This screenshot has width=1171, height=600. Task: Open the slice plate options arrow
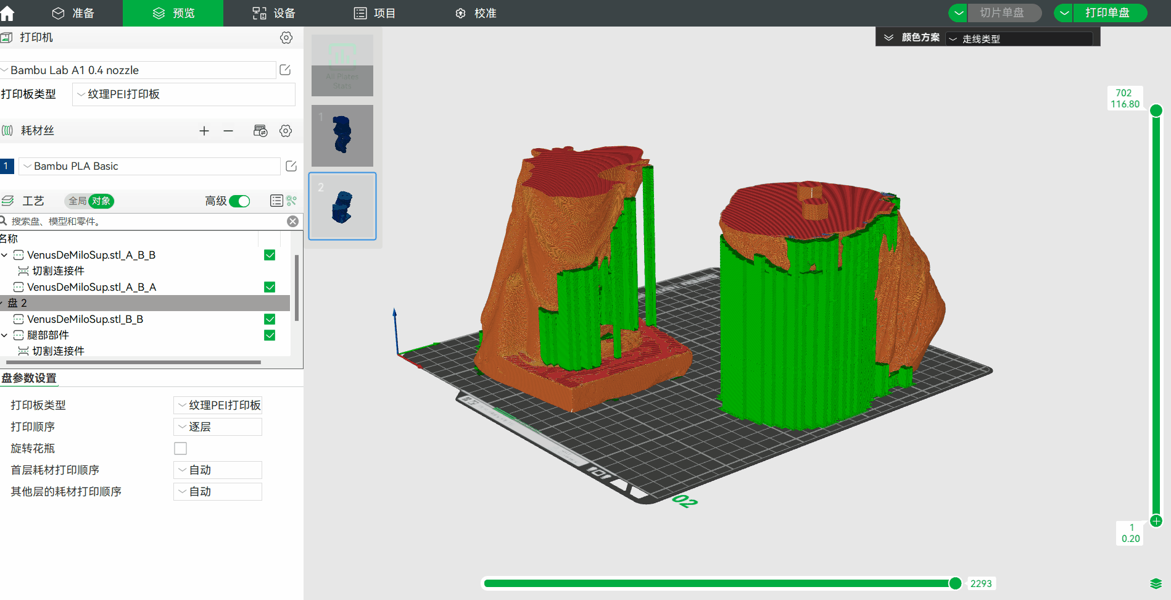pos(958,13)
